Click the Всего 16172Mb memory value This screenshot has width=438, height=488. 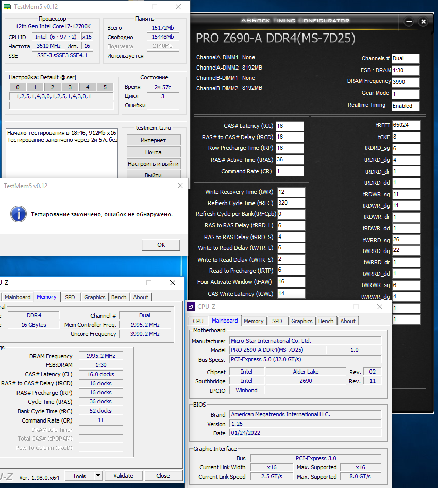163,28
